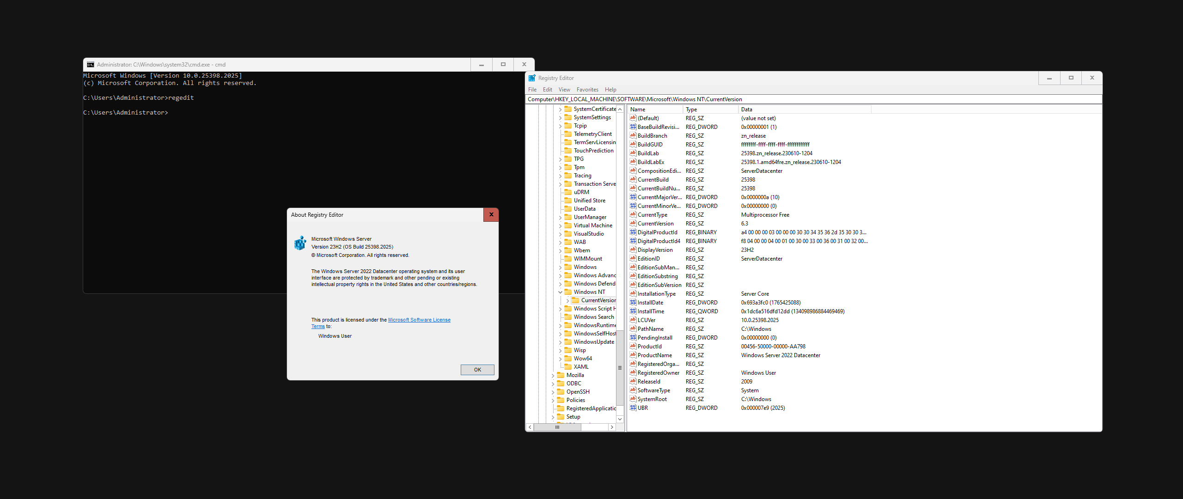Viewport: 1183px width, 499px height.
Task: Select the Windows NT folder icon
Action: (568, 292)
